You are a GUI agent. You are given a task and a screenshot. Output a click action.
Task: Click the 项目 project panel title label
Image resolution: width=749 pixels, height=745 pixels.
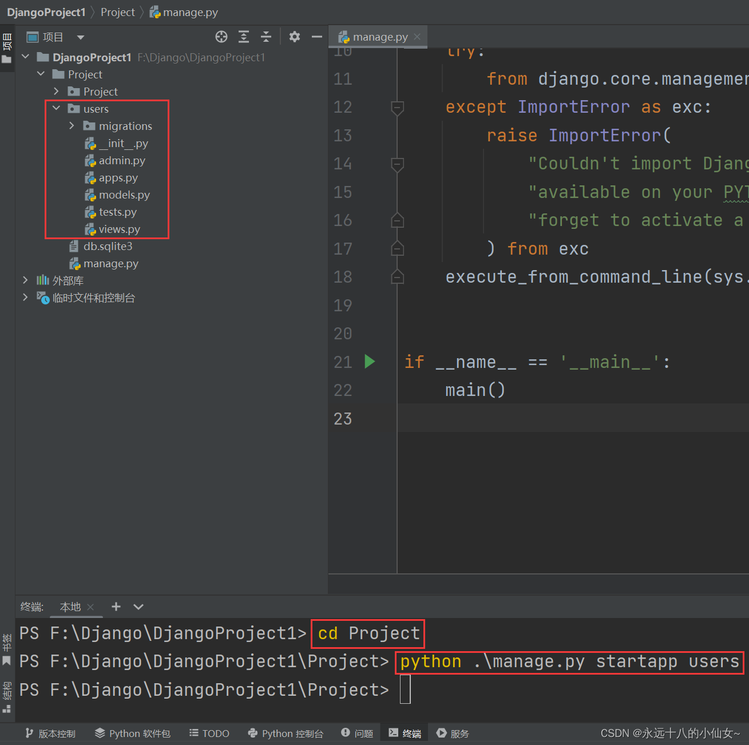coord(53,37)
